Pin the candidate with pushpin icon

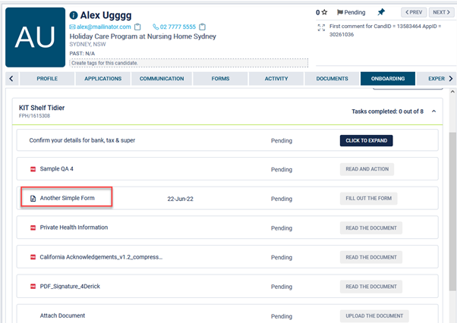pos(381,13)
